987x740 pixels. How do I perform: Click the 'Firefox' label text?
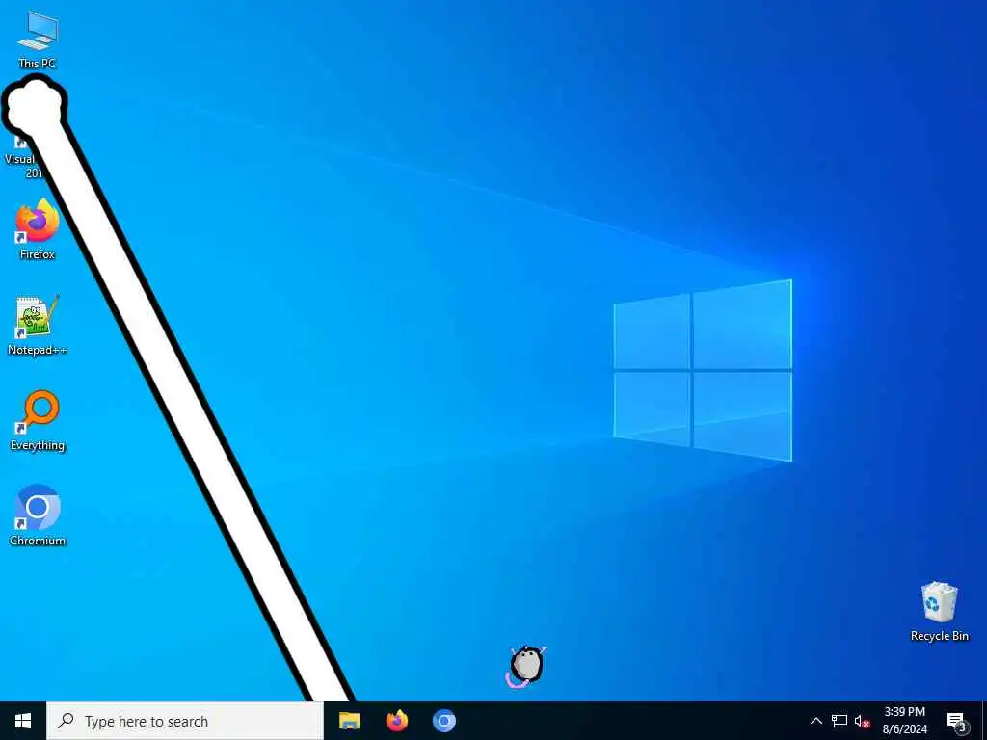[x=38, y=253]
